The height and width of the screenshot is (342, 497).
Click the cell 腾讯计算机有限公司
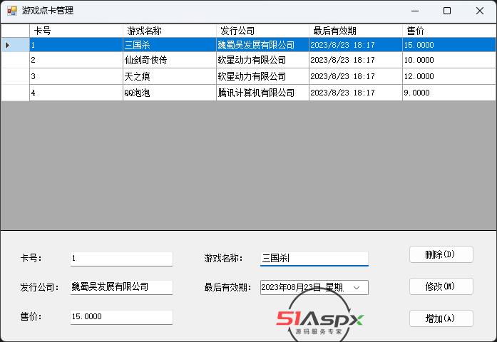click(262, 93)
